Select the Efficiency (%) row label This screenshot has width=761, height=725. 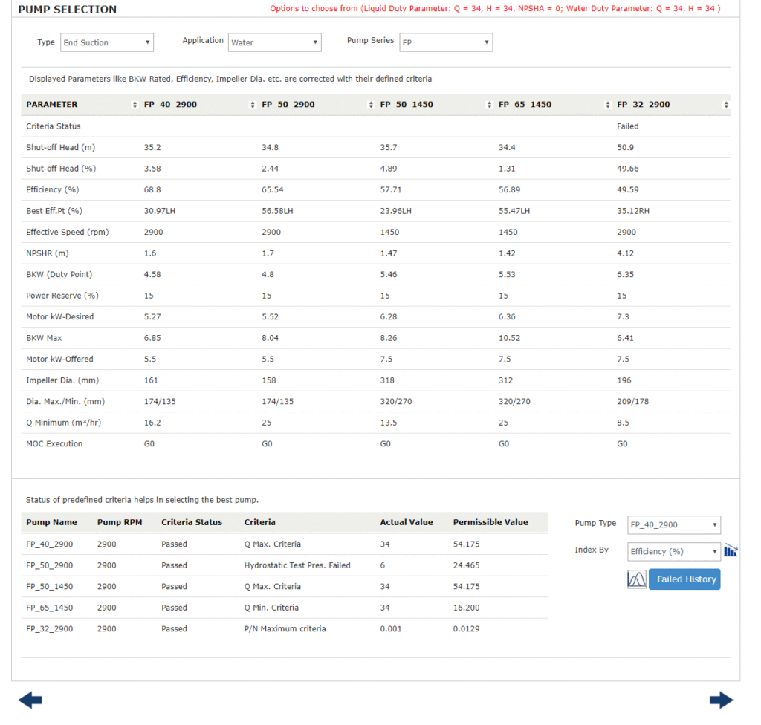53,189
